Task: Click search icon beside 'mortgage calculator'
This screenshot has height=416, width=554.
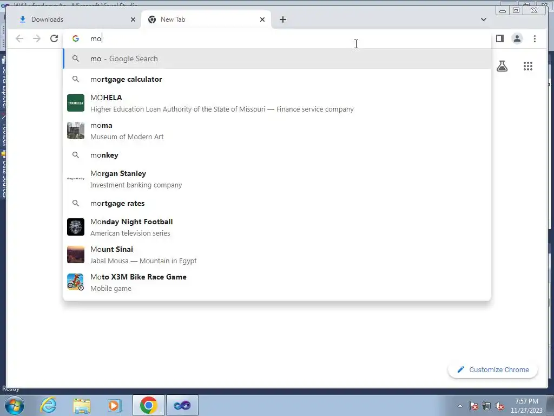Action: point(76,79)
